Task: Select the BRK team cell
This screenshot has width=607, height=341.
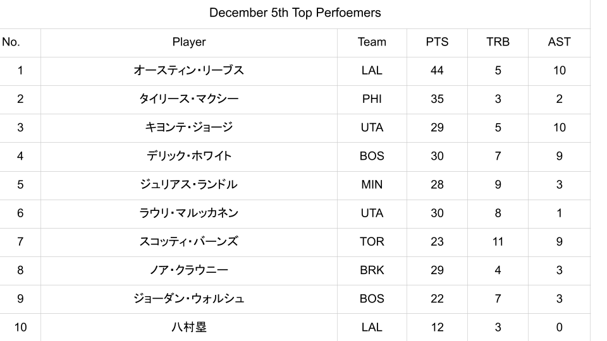Action: pyautogui.click(x=372, y=270)
